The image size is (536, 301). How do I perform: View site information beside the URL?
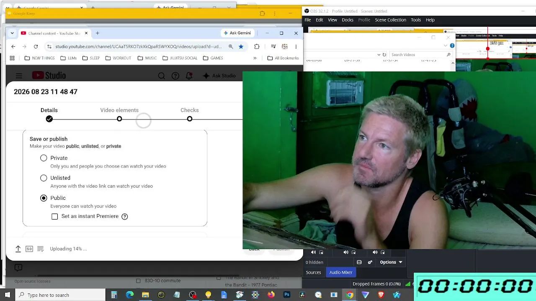(x=49, y=46)
